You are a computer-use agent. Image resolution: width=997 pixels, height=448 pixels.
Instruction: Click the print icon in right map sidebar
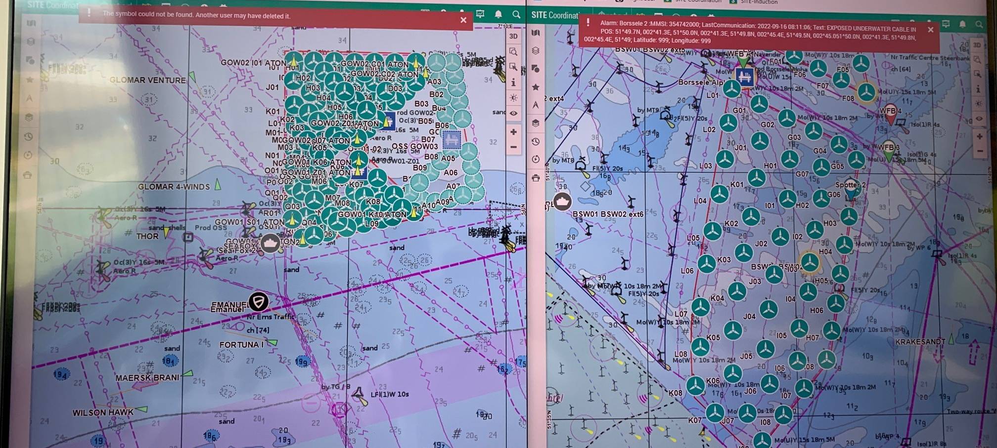[x=536, y=178]
